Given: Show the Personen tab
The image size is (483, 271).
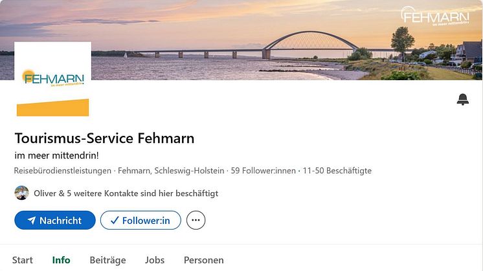Looking at the screenshot, I should pos(204,260).
